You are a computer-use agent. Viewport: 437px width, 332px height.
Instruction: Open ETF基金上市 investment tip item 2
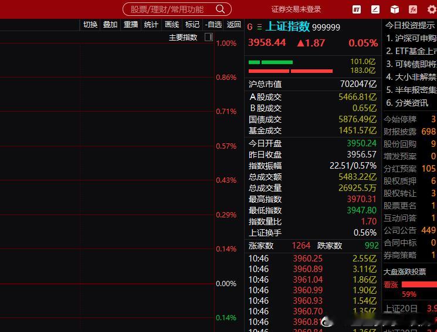pos(411,51)
